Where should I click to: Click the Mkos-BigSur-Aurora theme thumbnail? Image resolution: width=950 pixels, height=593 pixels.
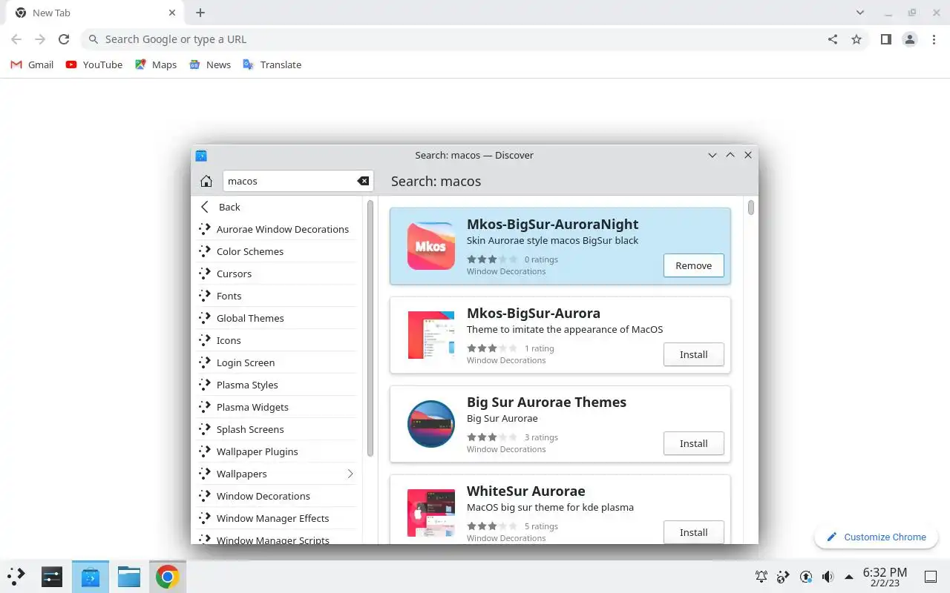pyautogui.click(x=431, y=335)
